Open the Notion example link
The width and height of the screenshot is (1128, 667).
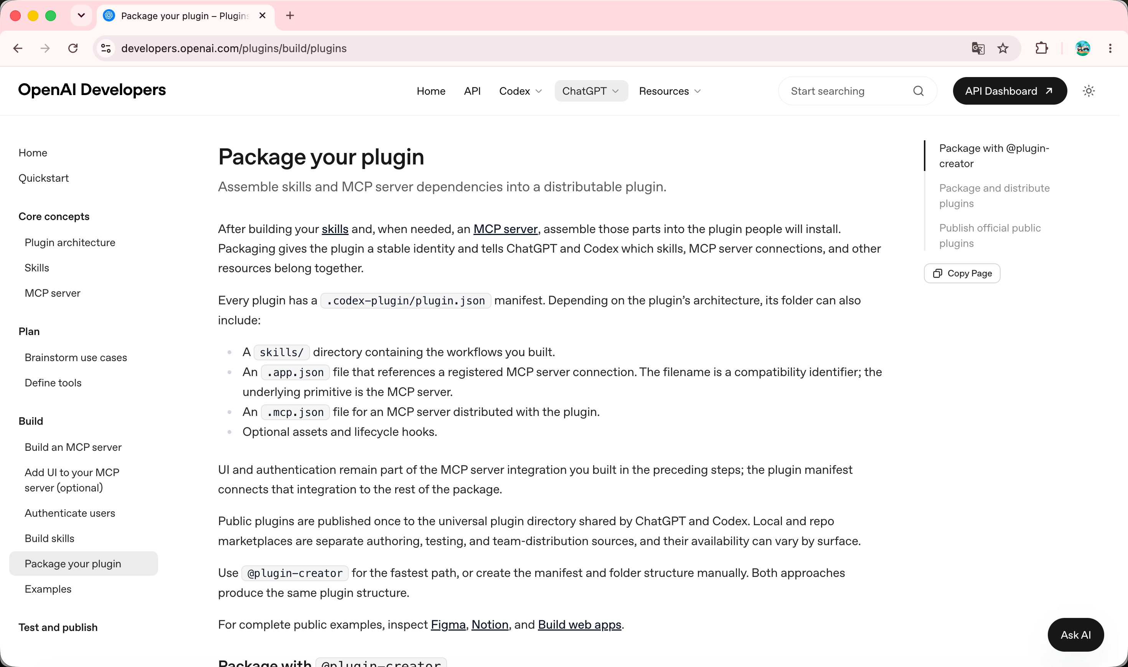490,625
